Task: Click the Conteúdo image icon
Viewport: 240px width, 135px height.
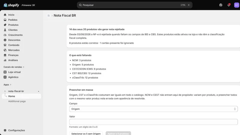Action: point(5,45)
